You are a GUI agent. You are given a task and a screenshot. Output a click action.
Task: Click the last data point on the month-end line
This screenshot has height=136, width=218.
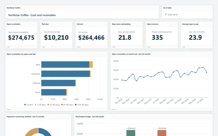[206, 72]
